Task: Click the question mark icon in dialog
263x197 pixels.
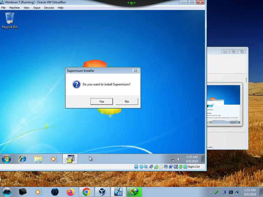Action: coord(77,84)
